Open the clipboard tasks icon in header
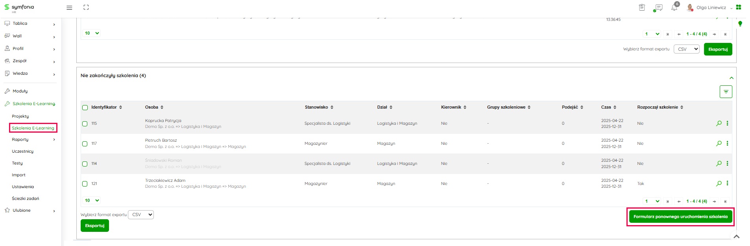The image size is (750, 246). pyautogui.click(x=642, y=7)
